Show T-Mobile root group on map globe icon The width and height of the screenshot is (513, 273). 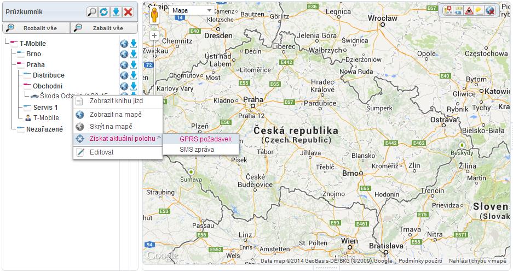pyautogui.click(x=124, y=44)
